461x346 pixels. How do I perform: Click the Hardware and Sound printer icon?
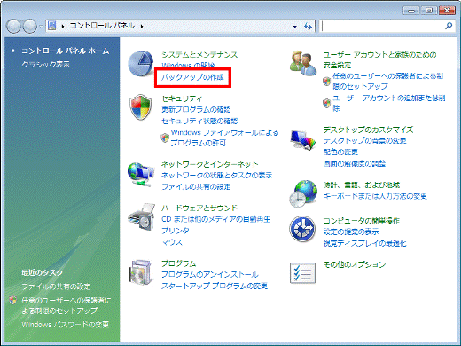click(x=141, y=217)
